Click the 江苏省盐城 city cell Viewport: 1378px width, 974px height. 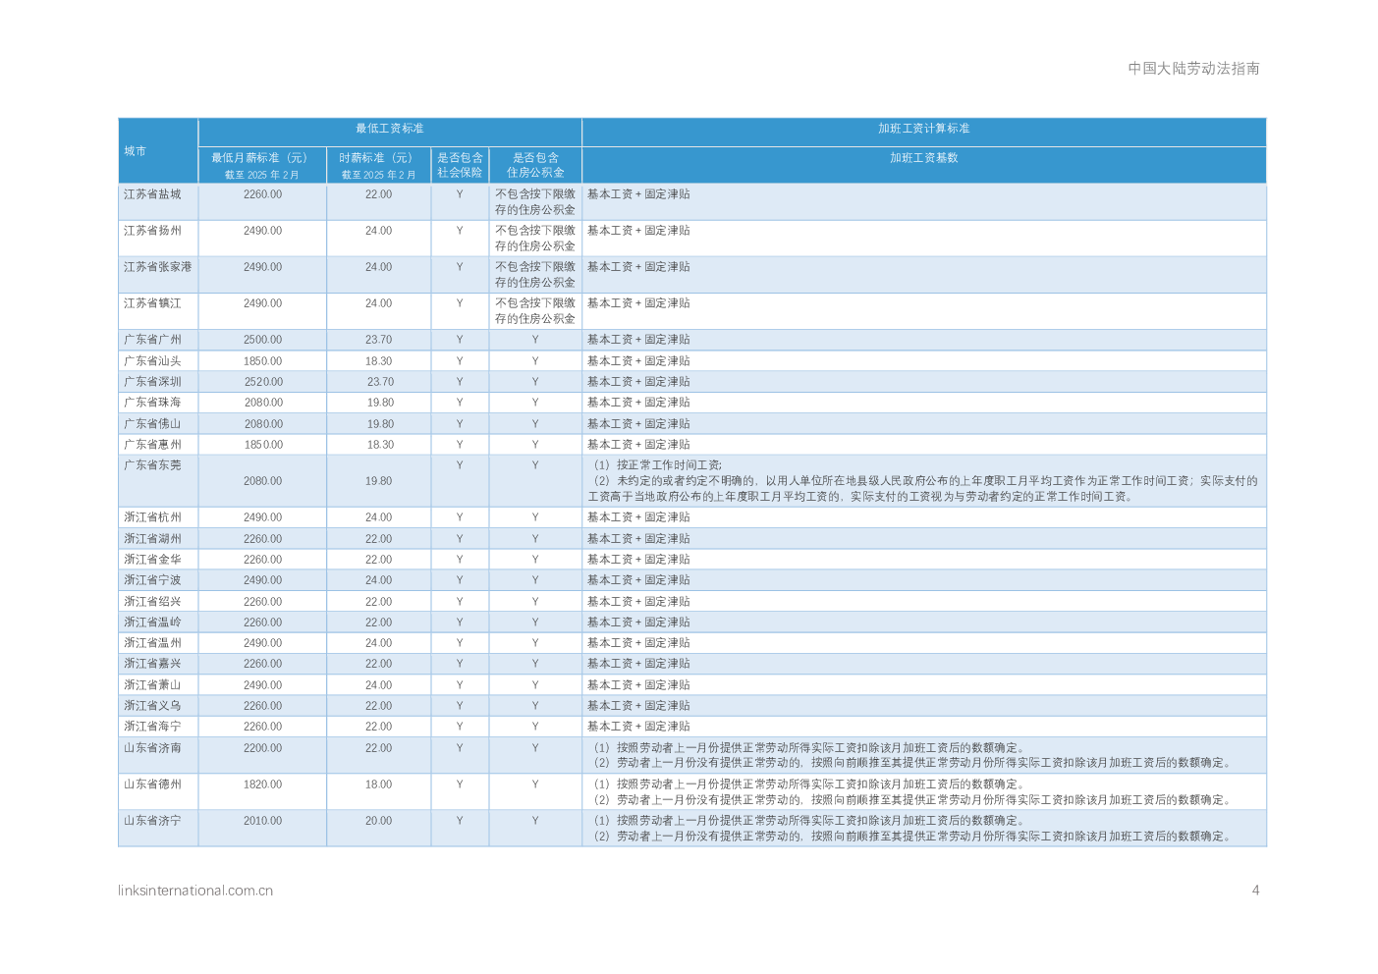[x=152, y=194]
